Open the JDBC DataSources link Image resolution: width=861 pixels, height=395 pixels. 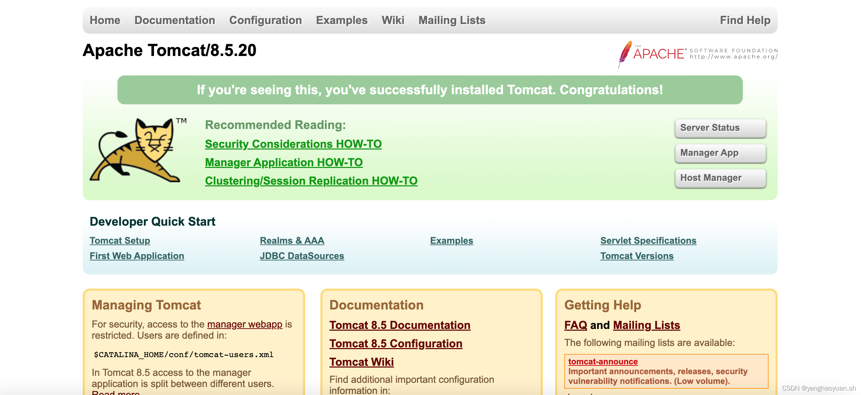click(x=302, y=256)
